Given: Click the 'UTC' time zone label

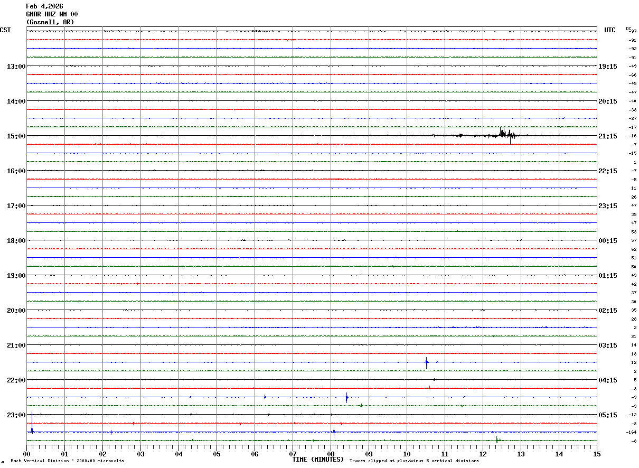Looking at the screenshot, I should (x=610, y=30).
